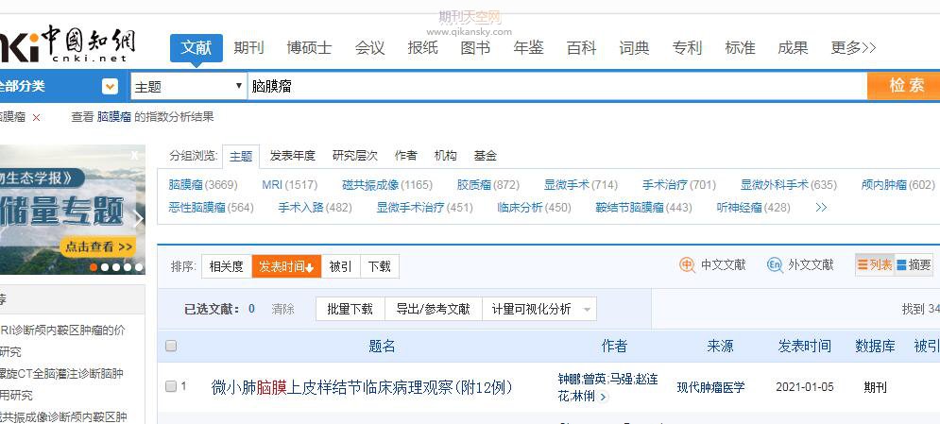Select the 期刊 tab in the top navigation
The image size is (940, 424).
(x=248, y=47)
